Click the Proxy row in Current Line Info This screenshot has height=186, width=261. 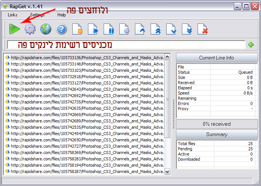(216, 109)
